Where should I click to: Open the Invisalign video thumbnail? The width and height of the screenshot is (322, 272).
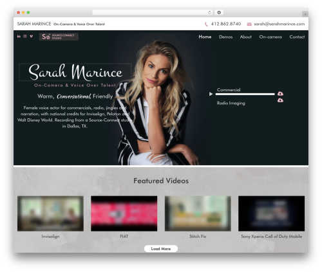(x=50, y=213)
